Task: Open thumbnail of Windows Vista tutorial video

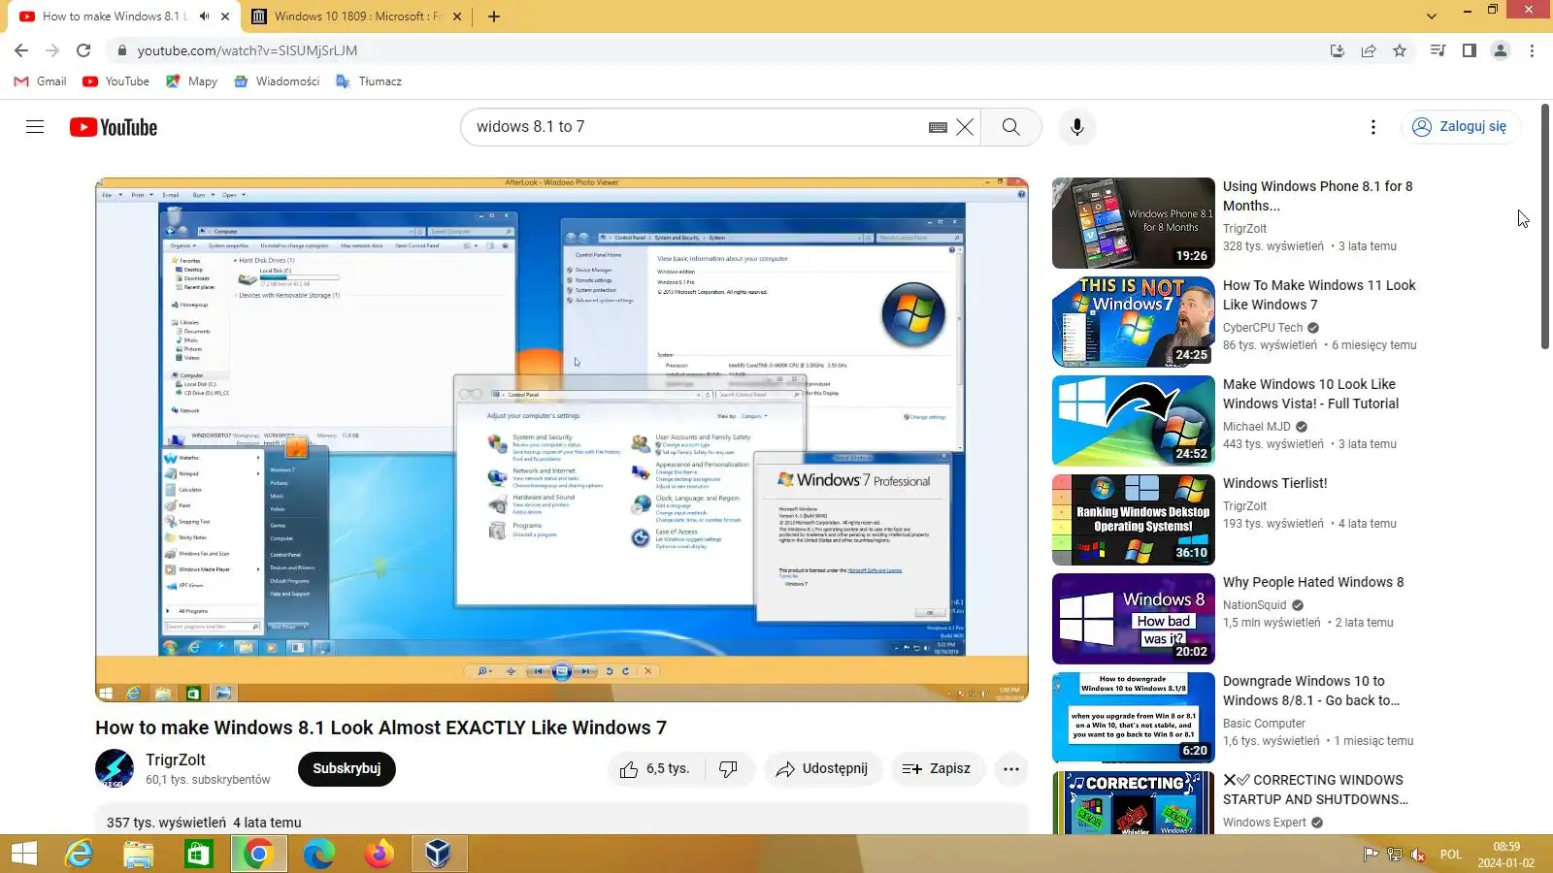Action: (x=1134, y=421)
